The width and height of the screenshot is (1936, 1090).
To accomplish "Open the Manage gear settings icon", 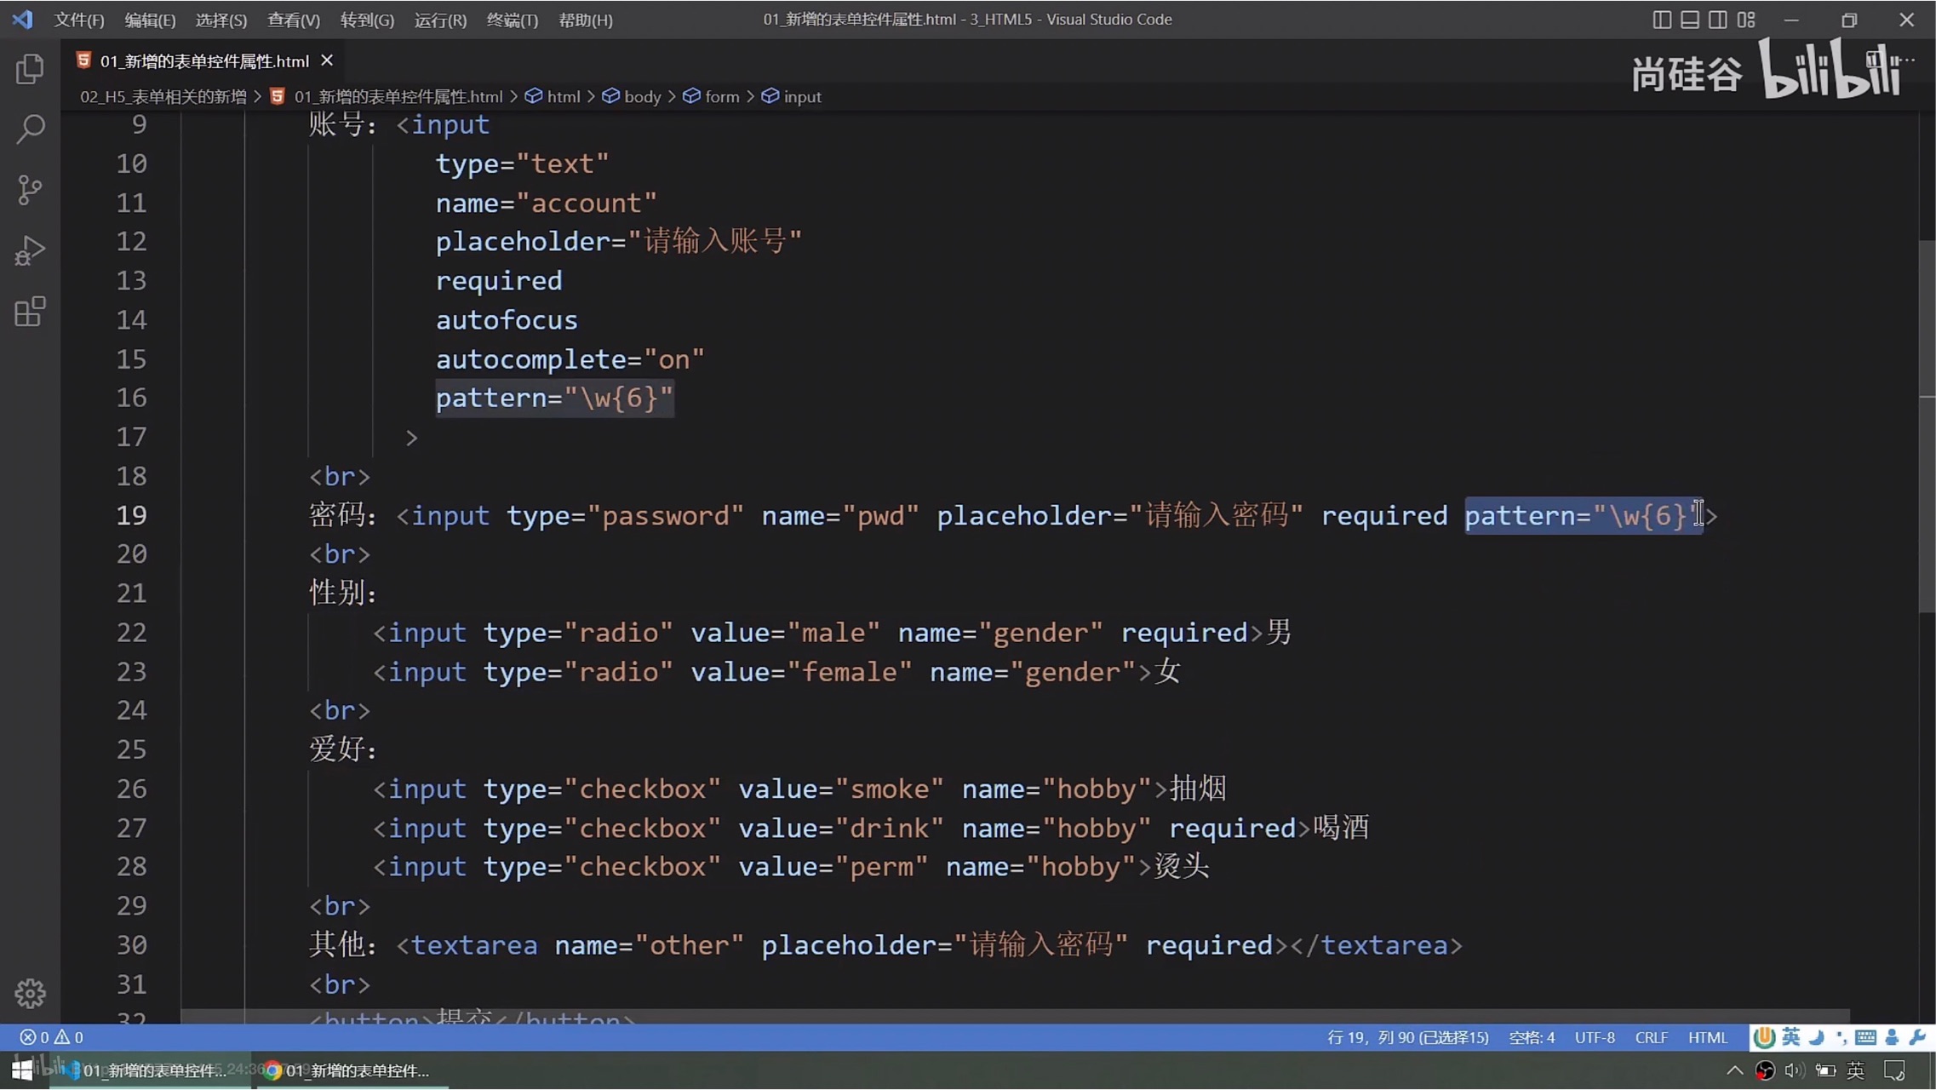I will pos(30,993).
